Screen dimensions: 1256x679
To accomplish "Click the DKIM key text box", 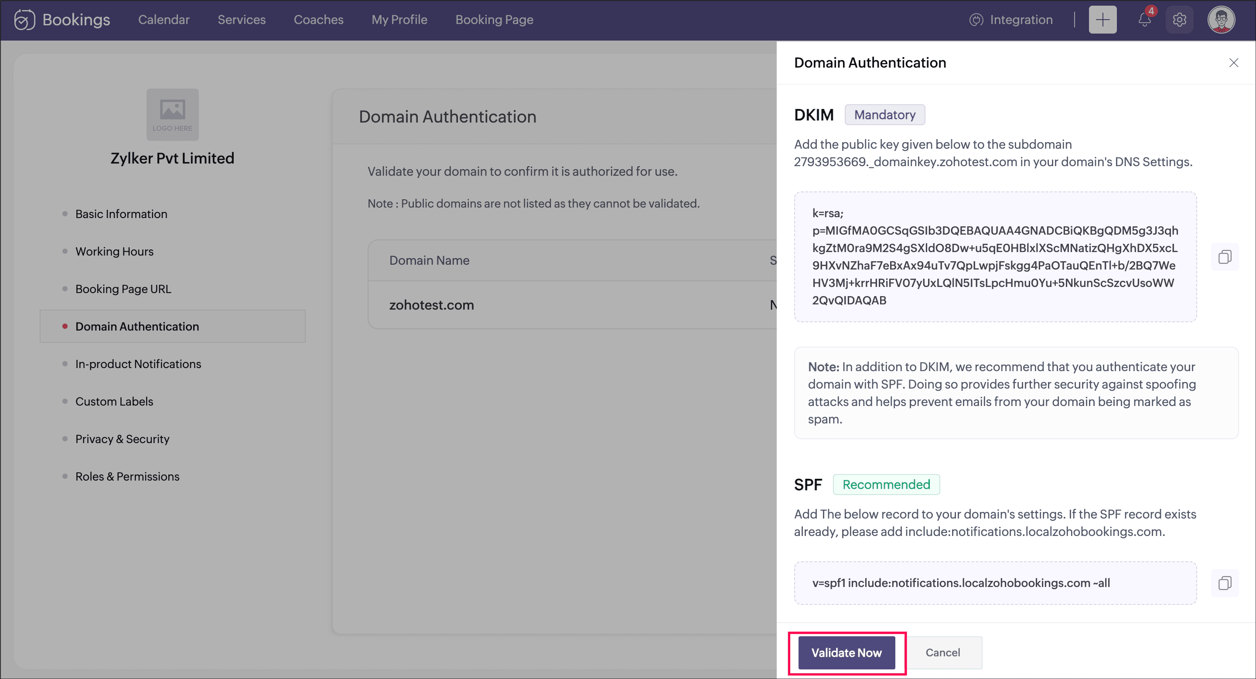I will (x=995, y=257).
